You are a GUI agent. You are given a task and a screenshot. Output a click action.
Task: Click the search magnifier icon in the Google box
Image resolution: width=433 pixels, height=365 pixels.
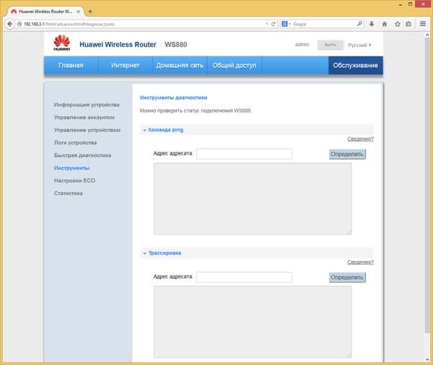click(x=359, y=24)
